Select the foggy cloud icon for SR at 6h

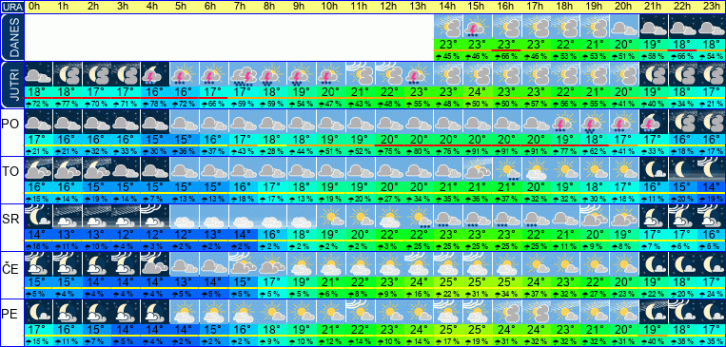[214, 217]
